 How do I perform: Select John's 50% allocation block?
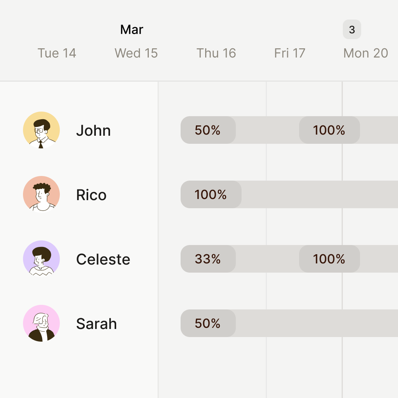(208, 130)
